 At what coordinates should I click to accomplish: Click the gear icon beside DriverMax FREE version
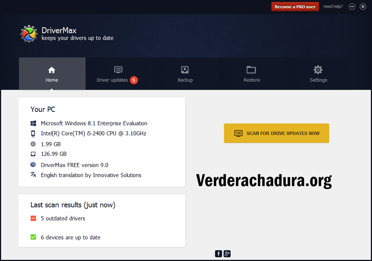pyautogui.click(x=33, y=164)
